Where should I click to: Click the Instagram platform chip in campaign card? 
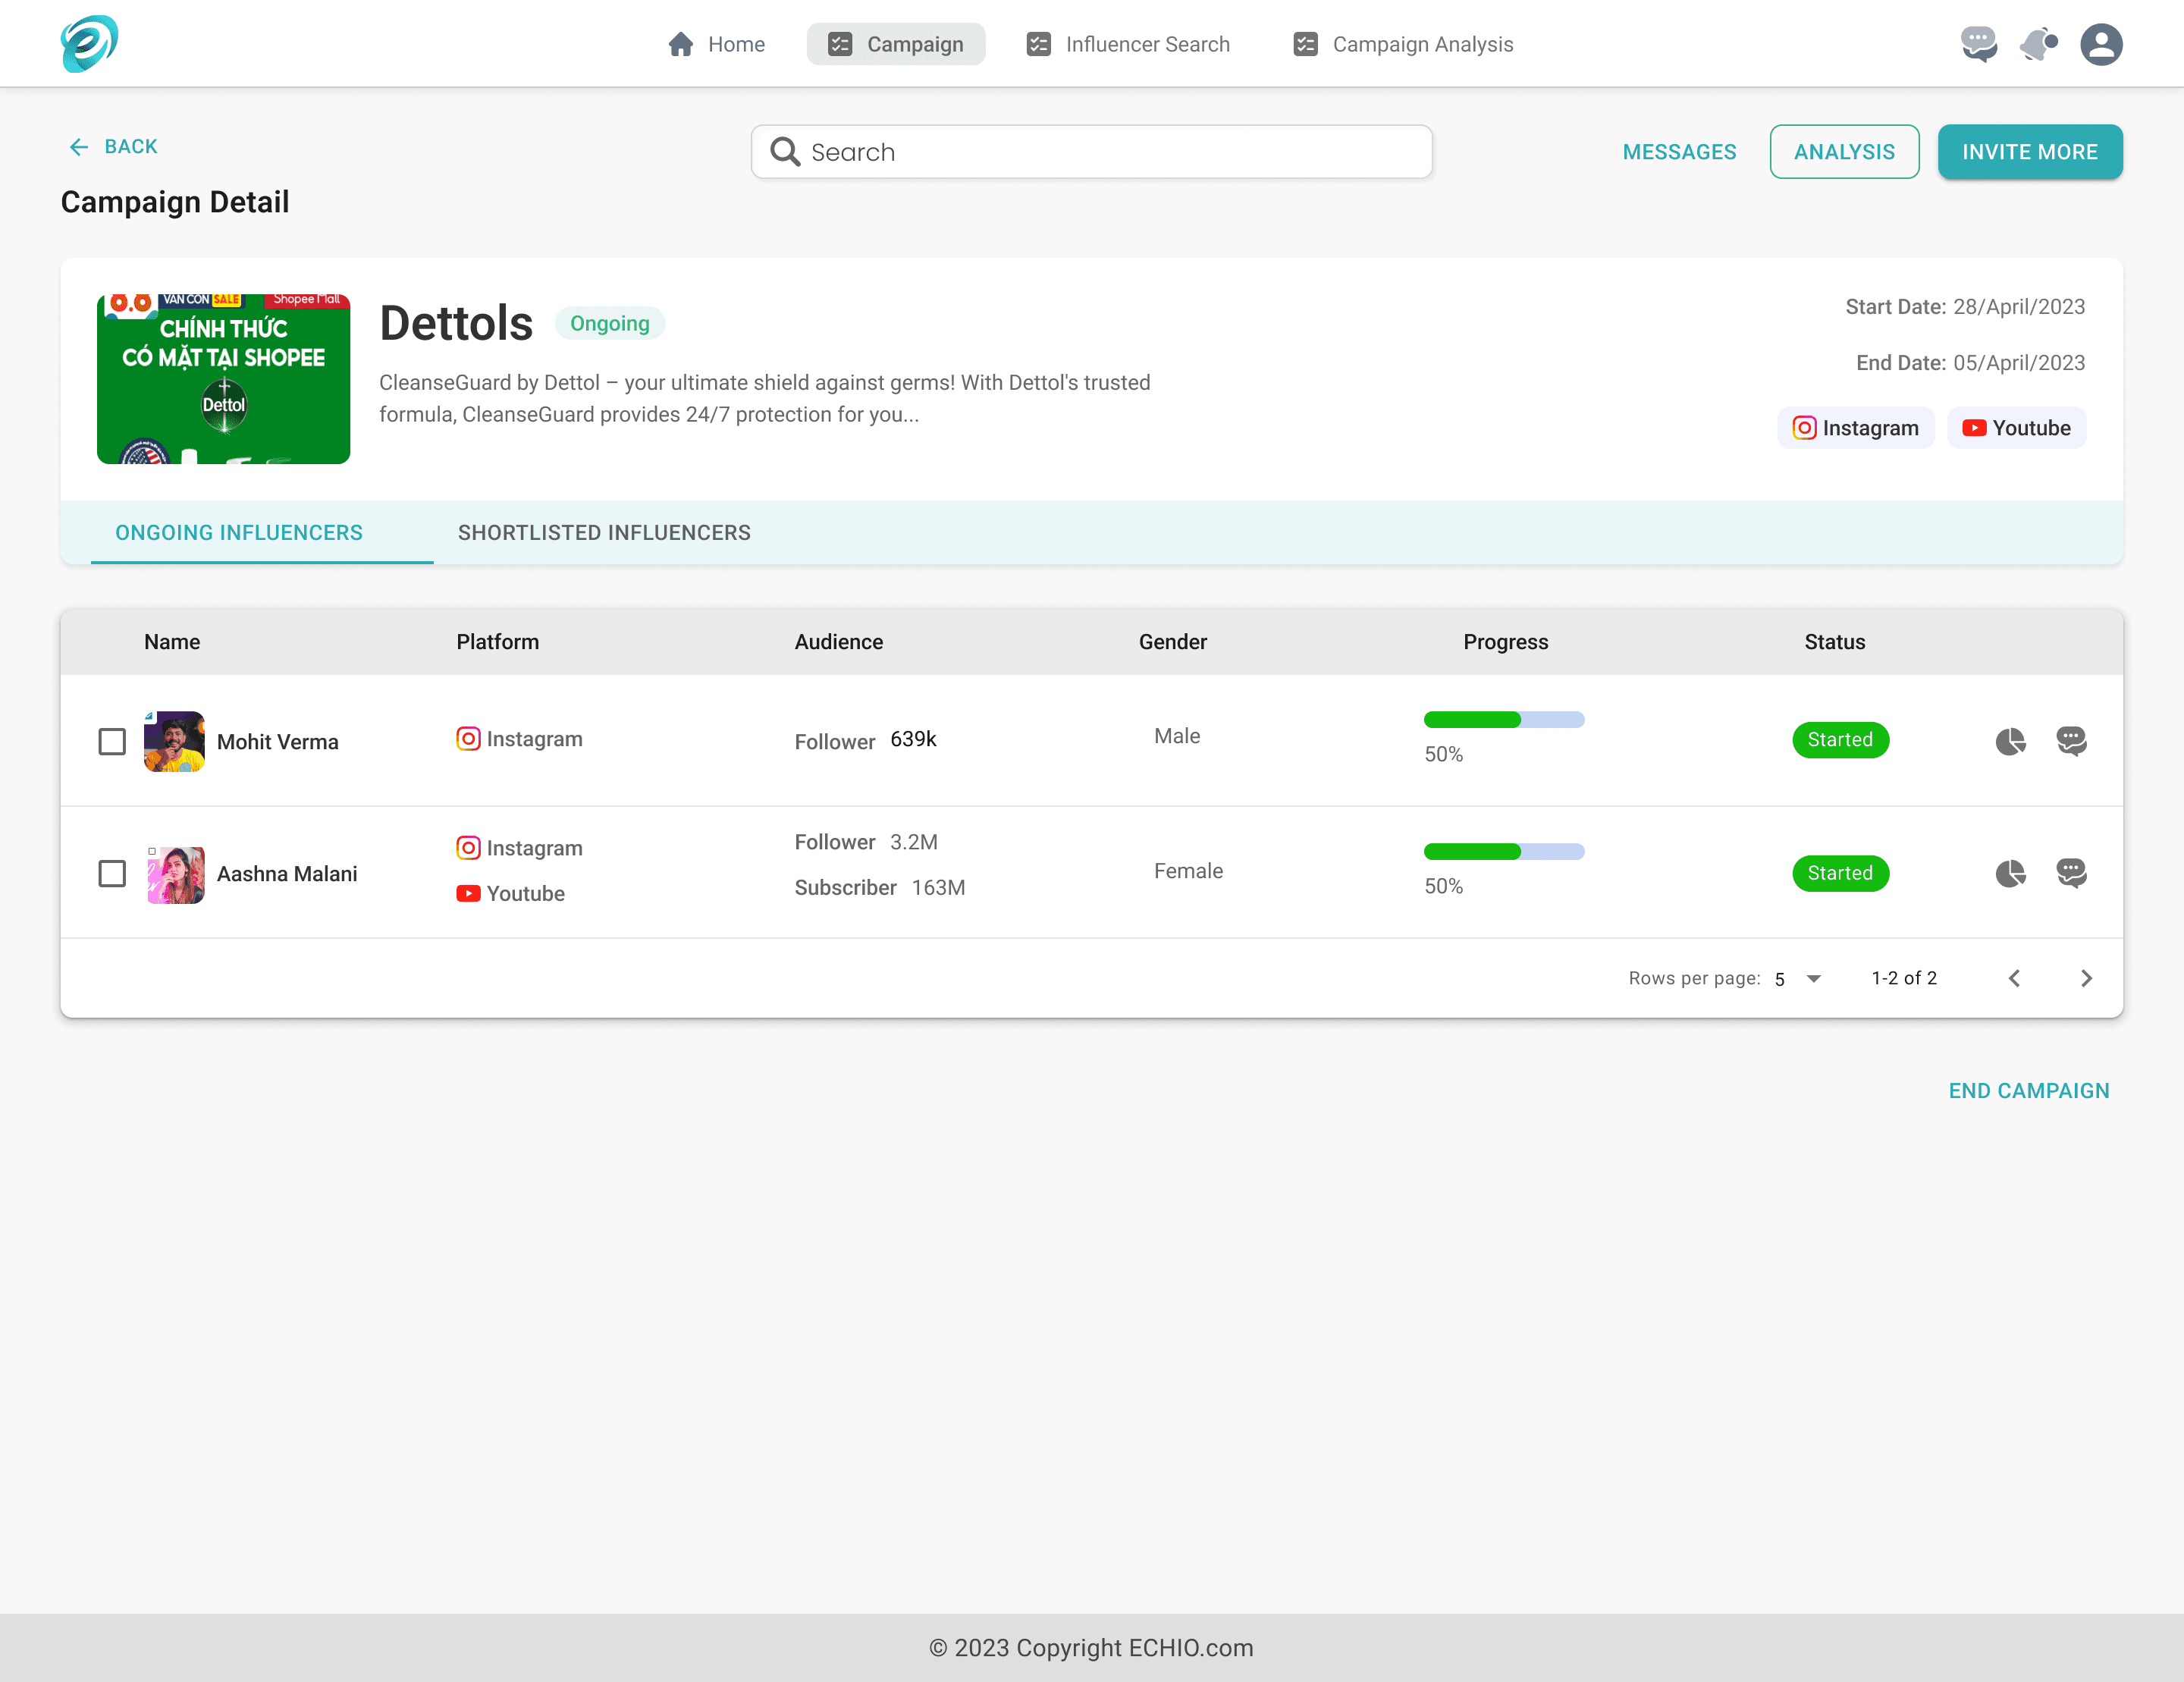(x=1856, y=428)
